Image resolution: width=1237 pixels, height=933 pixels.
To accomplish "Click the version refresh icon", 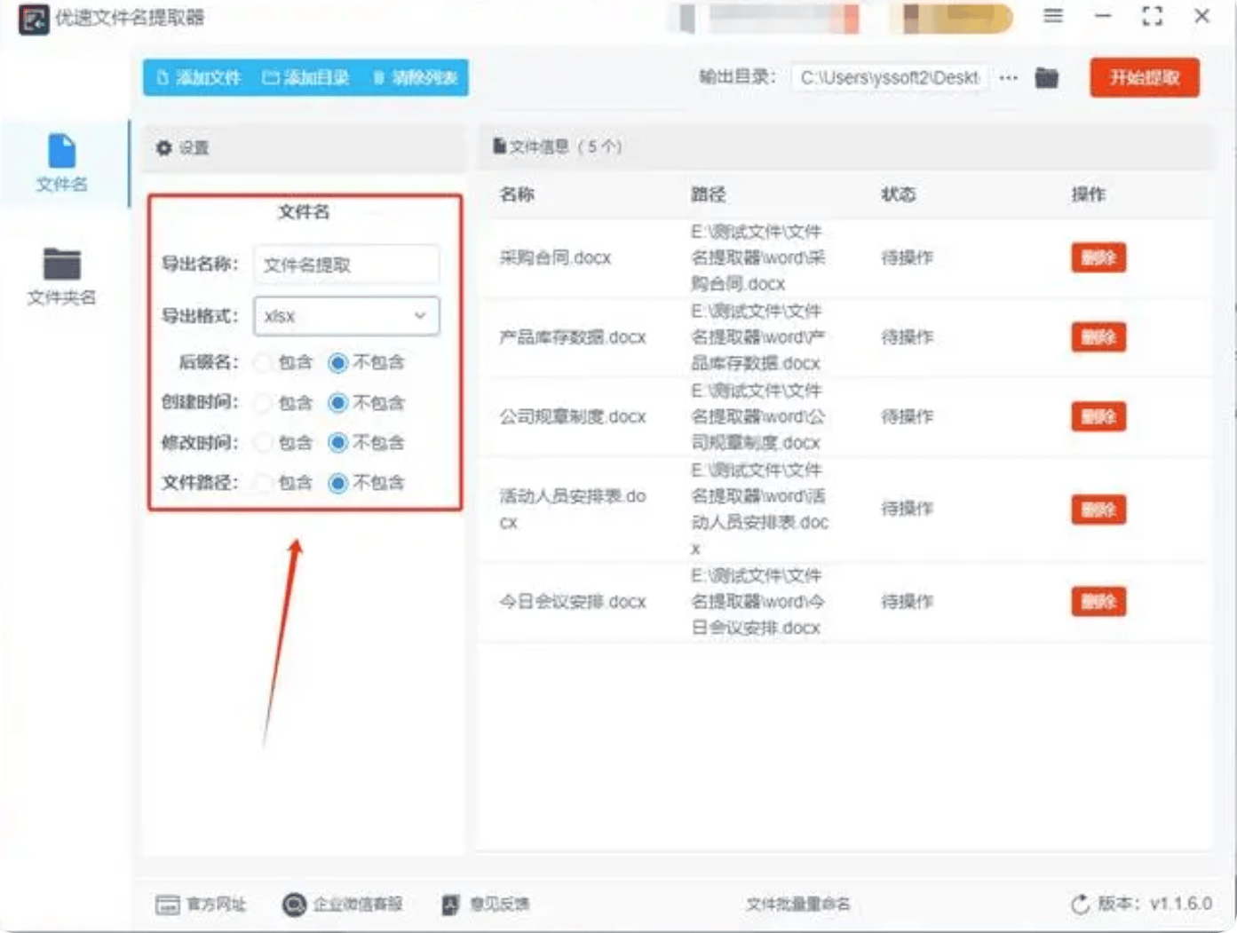I will [1080, 905].
